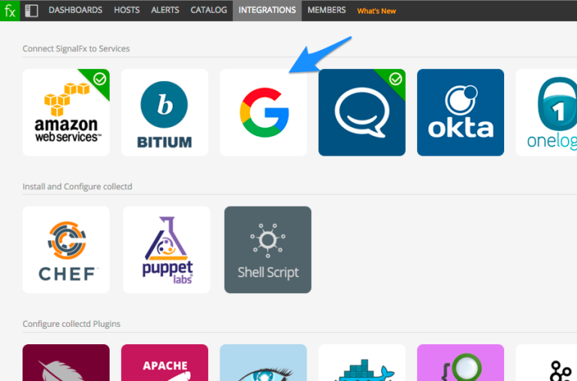Toggle the sidebar panel icon

(x=32, y=11)
